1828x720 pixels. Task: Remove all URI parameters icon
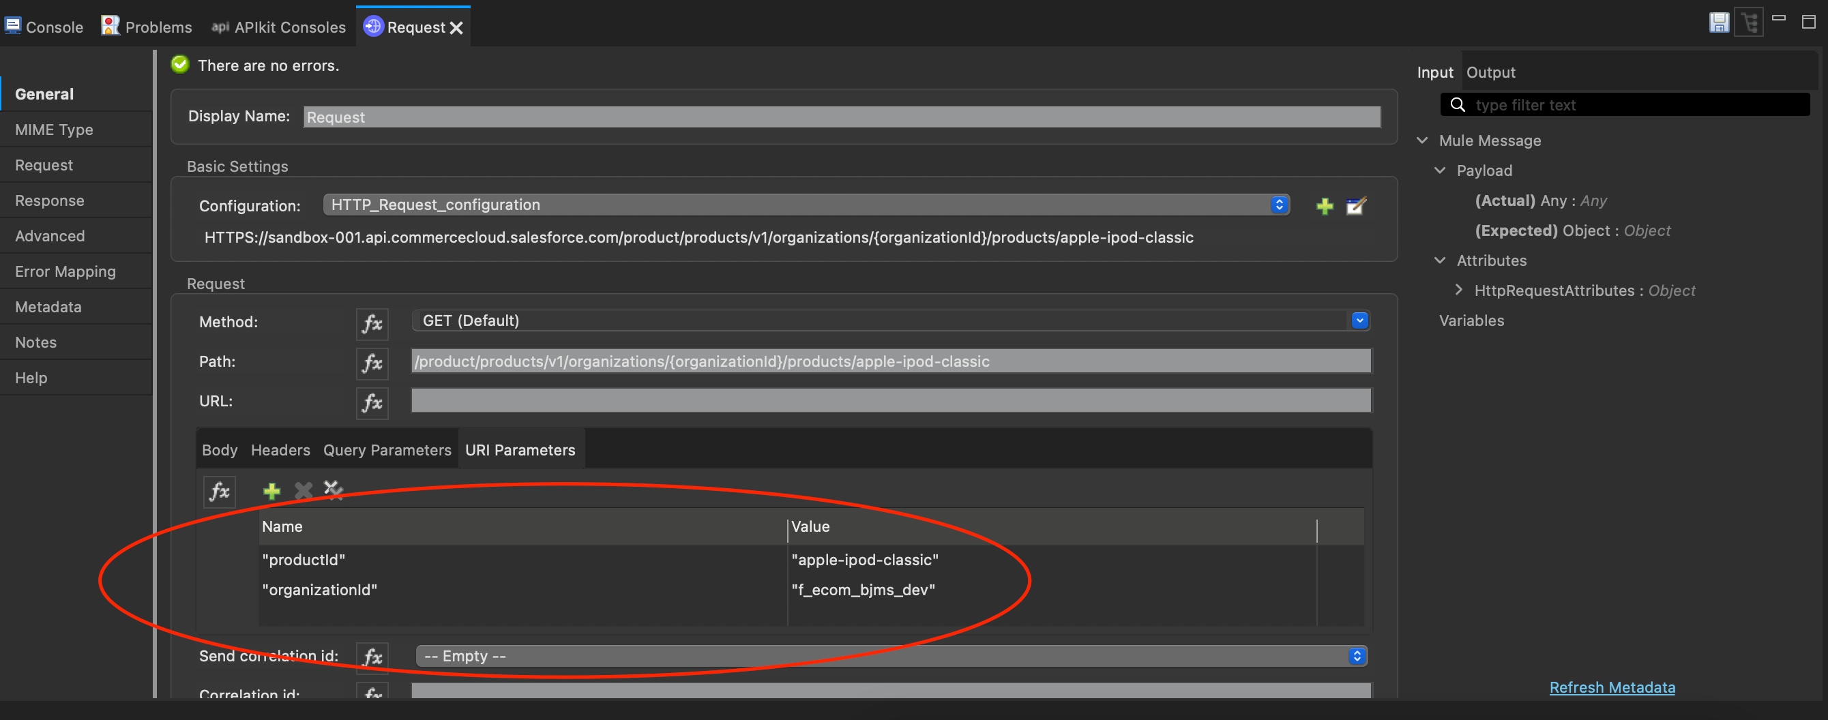(334, 490)
